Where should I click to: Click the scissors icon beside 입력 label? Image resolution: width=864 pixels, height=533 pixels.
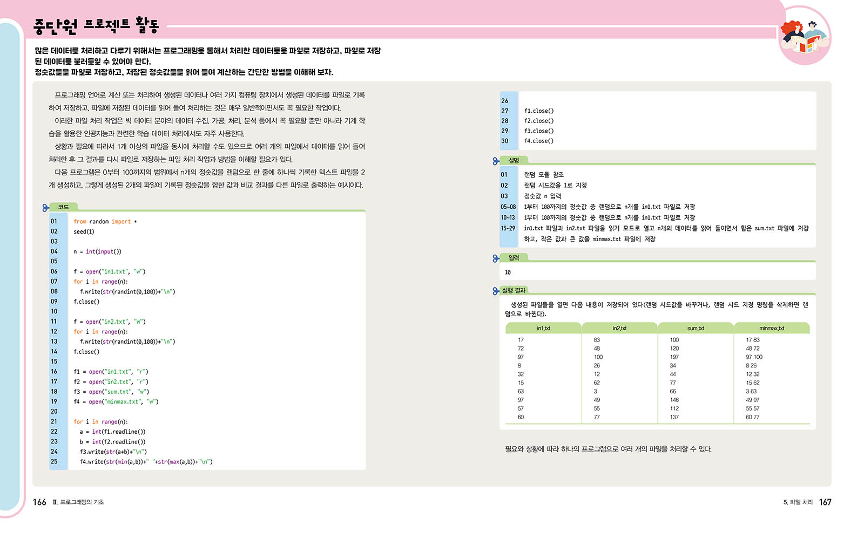(496, 259)
